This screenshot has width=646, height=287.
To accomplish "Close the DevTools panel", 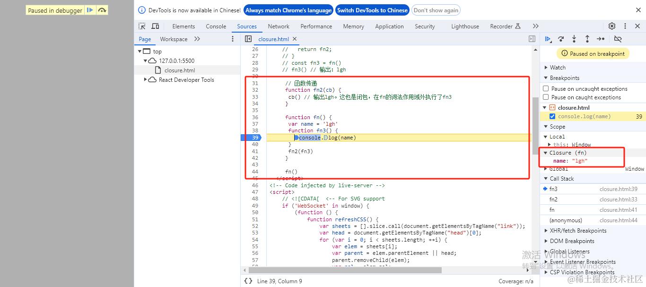I will click(x=638, y=26).
